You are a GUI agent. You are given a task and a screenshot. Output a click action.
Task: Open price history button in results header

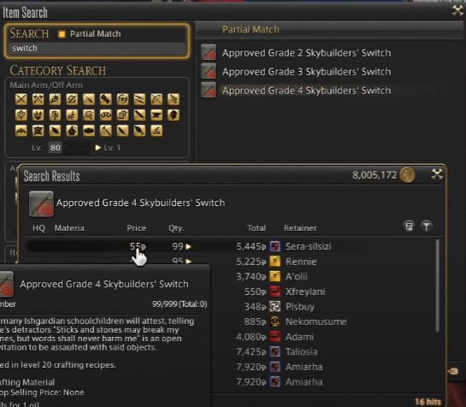[x=409, y=227]
